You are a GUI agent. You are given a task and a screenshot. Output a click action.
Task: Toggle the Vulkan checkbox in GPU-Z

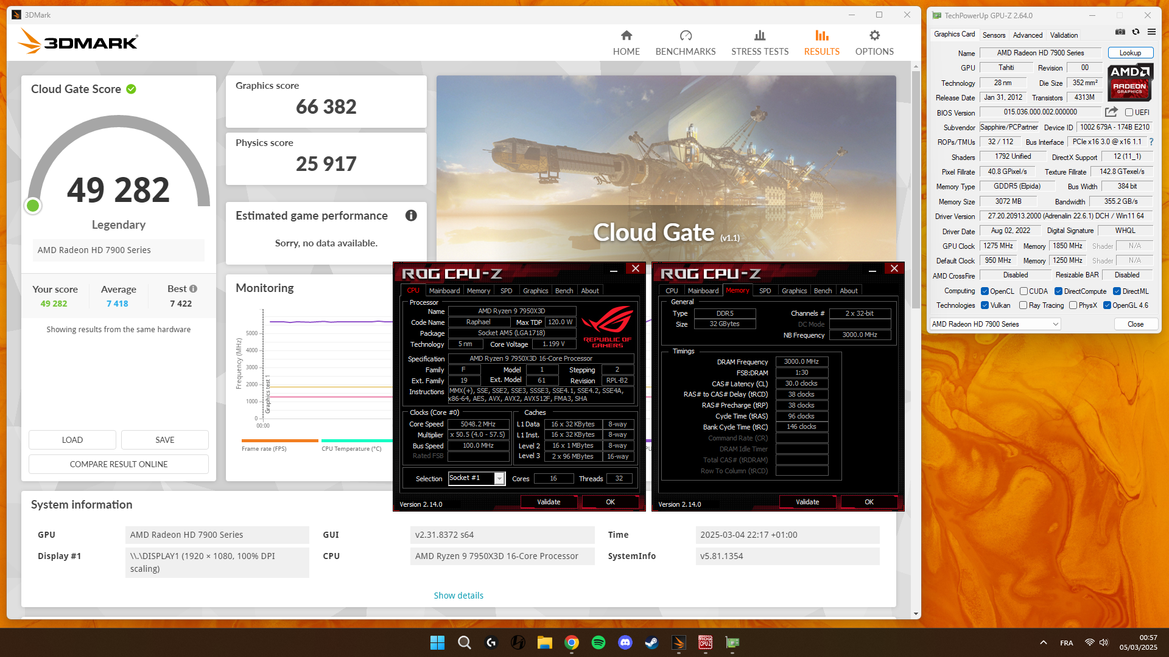pos(985,305)
